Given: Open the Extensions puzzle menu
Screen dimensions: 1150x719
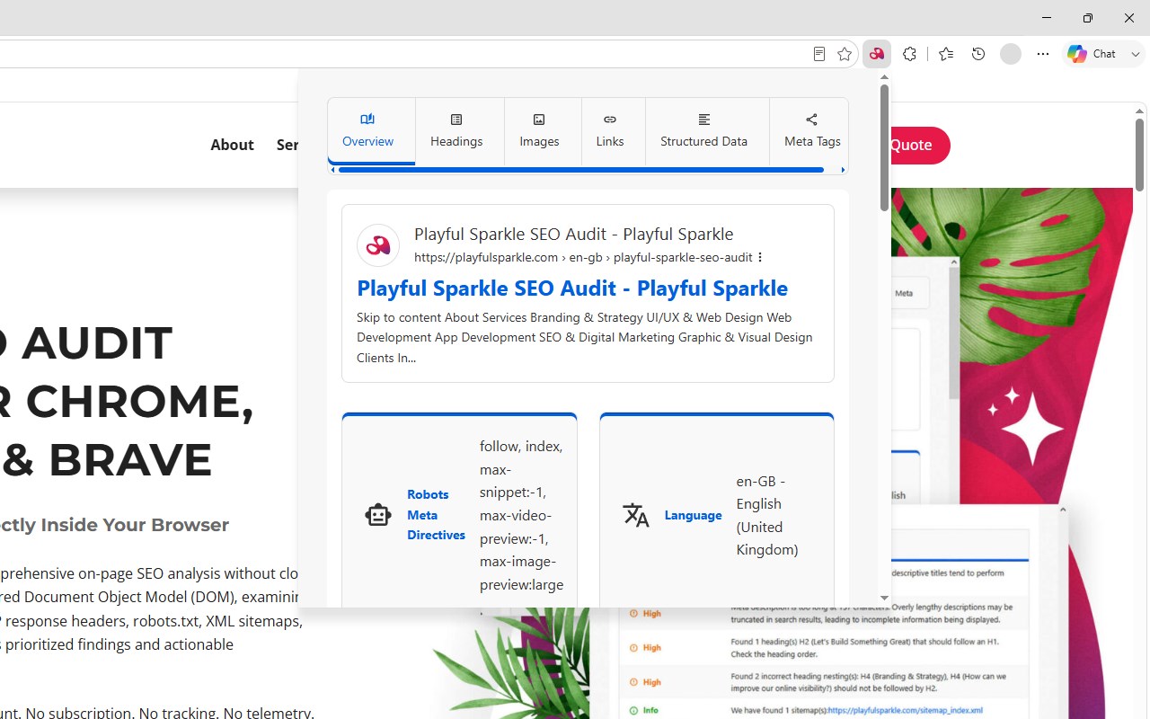Looking at the screenshot, I should pos(909,54).
